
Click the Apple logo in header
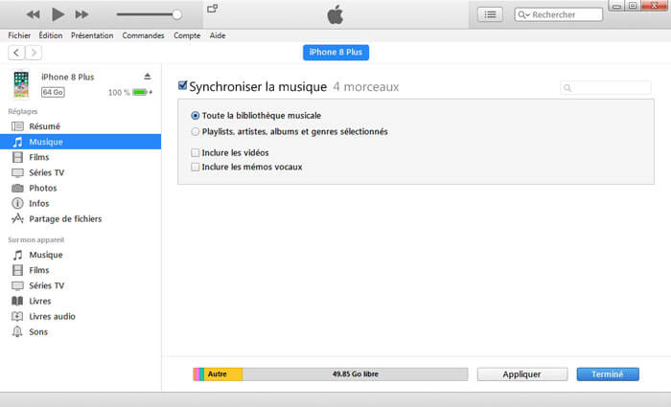coord(335,15)
